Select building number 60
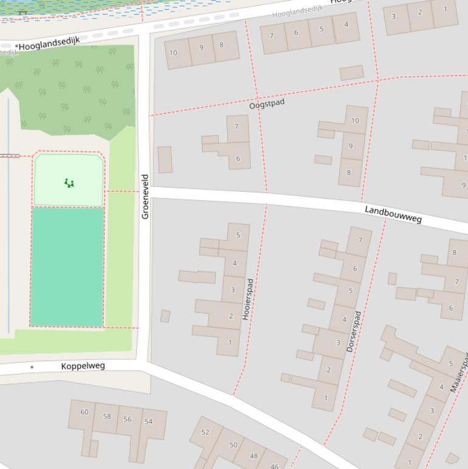 [84, 412]
